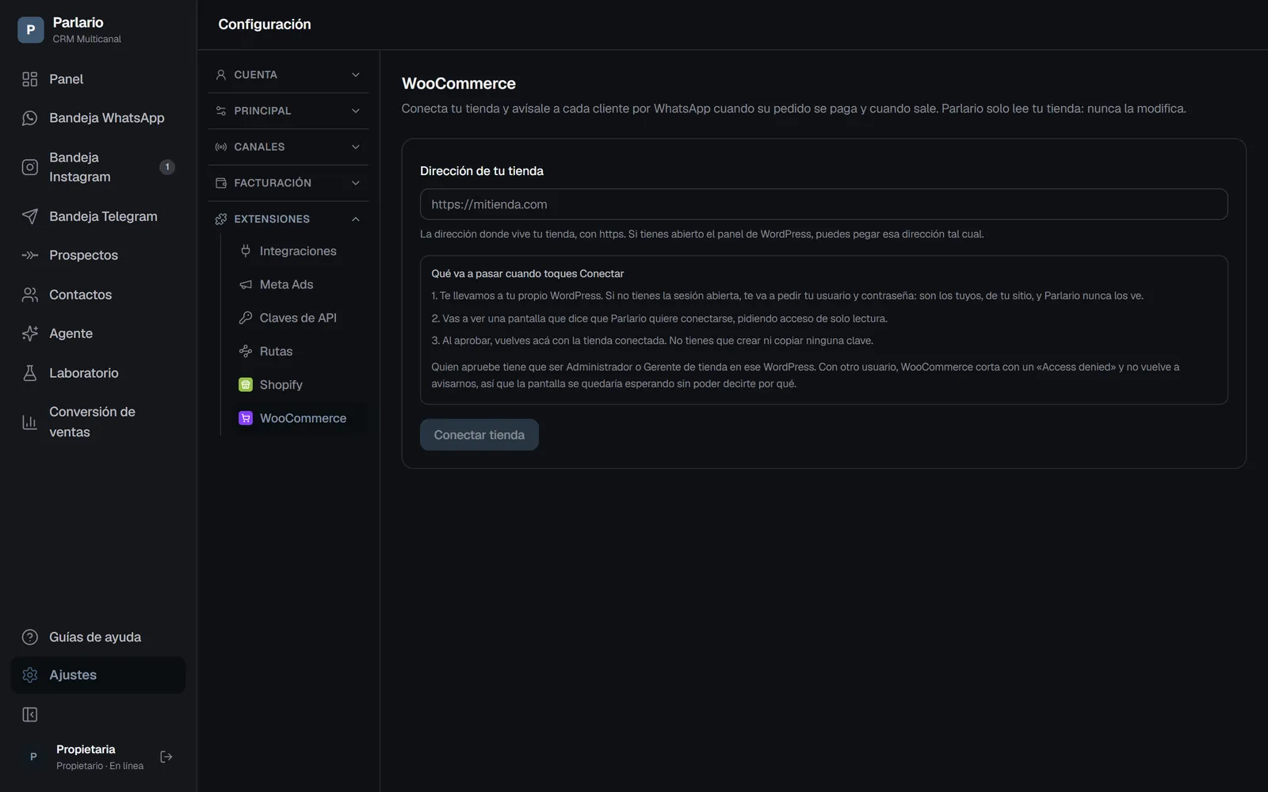Open the Laboratorio section
The image size is (1268, 792).
coord(98,373)
